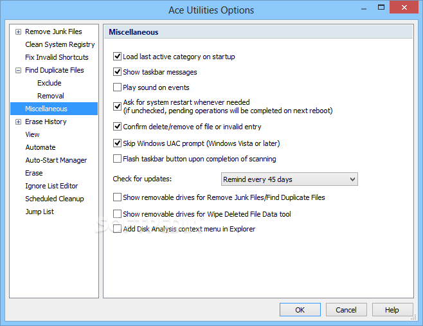Select the Erase category

tap(34, 173)
